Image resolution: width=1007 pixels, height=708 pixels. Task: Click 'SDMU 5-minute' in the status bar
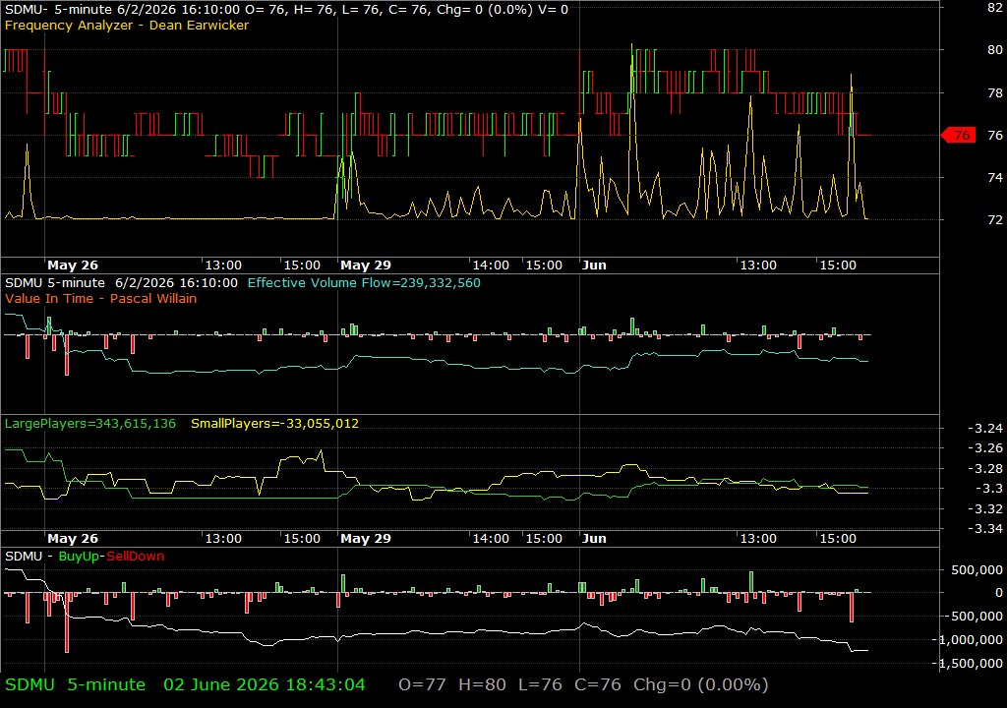[75, 684]
